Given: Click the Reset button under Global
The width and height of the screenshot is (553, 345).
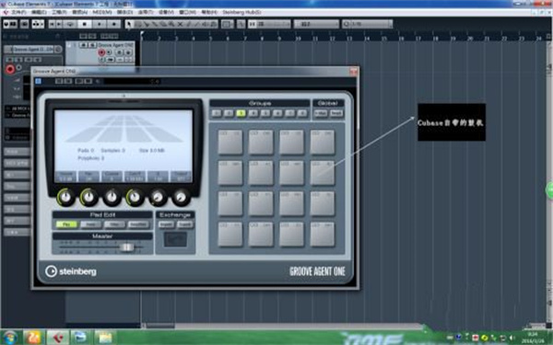Looking at the screenshot, I should [x=336, y=113].
